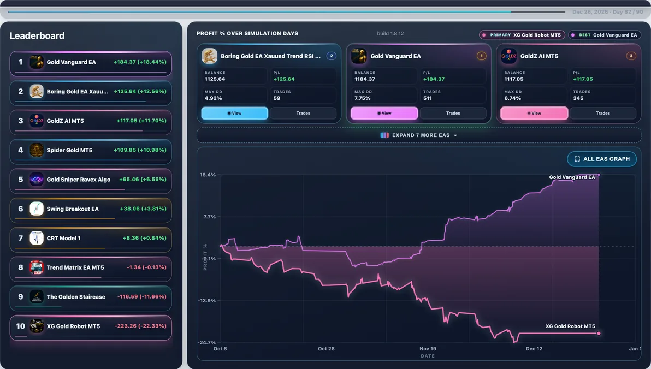
Task: Click rank badge 2 on Boring Gold card
Action: pyautogui.click(x=332, y=56)
